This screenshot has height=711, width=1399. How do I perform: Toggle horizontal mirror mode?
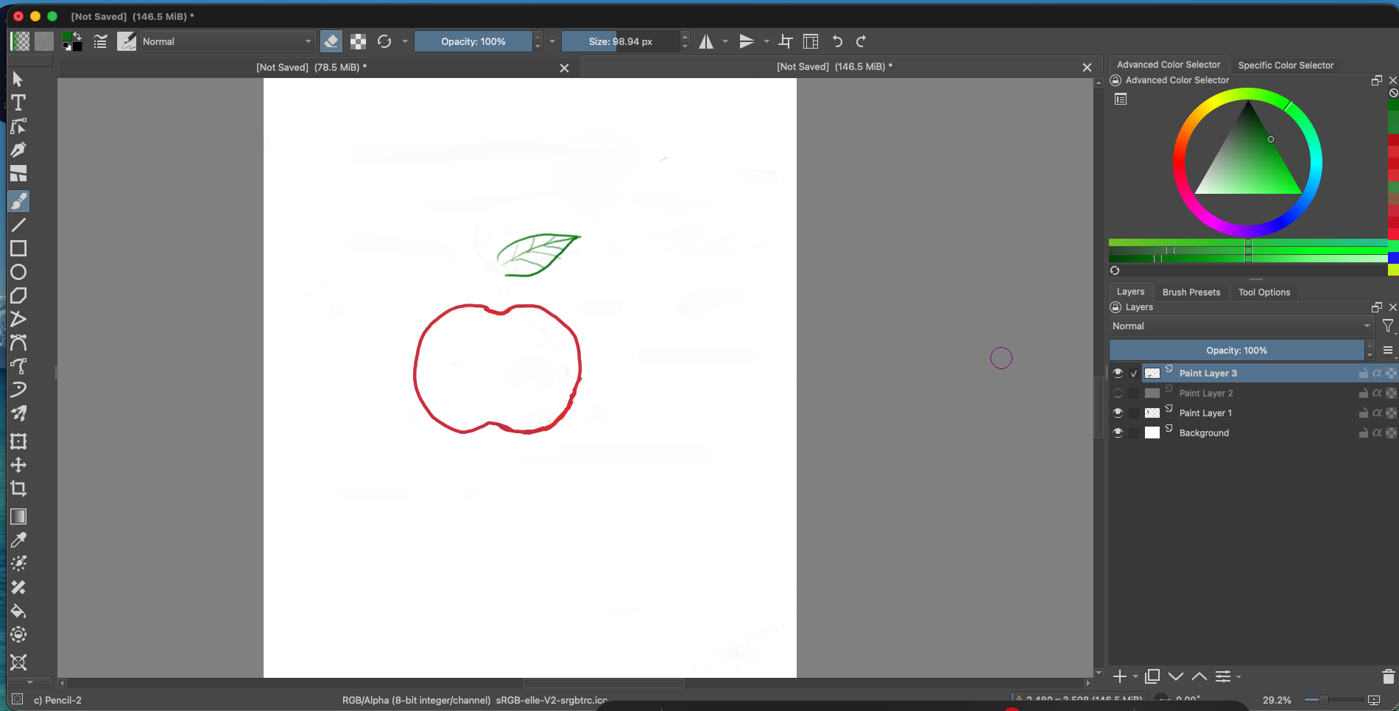click(x=706, y=41)
